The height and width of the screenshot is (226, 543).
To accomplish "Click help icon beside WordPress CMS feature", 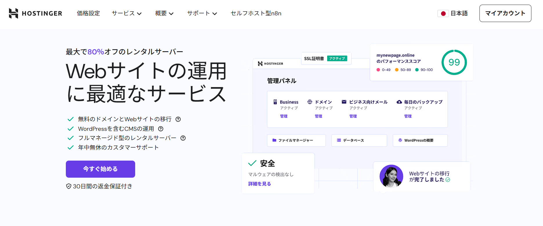I will 161,129.
